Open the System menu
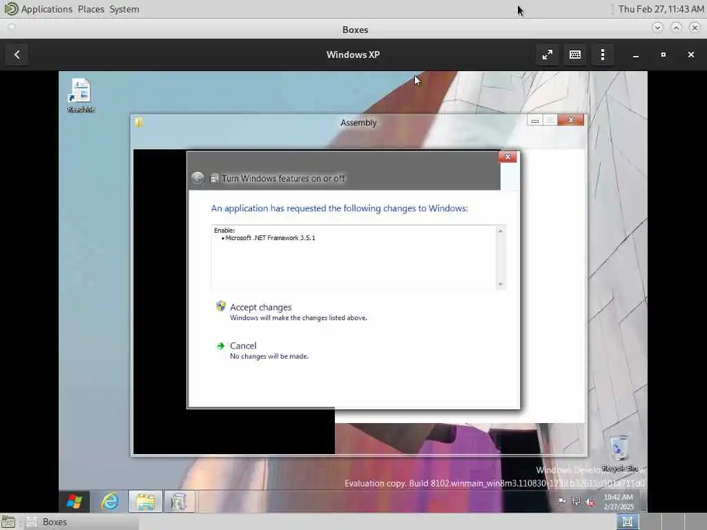Viewport: 707px width, 530px height. pos(124,9)
